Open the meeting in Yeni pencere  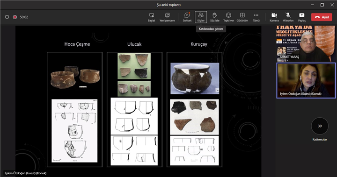pos(167,17)
